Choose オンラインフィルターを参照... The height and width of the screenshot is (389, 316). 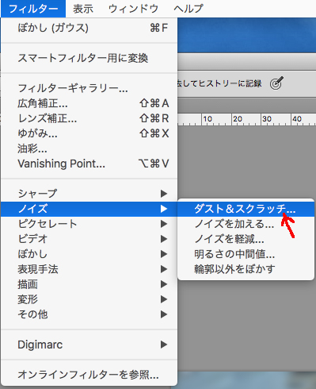[x=89, y=375]
